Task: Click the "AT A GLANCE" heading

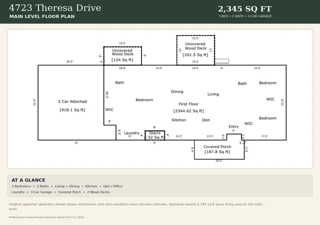Action: [28, 180]
